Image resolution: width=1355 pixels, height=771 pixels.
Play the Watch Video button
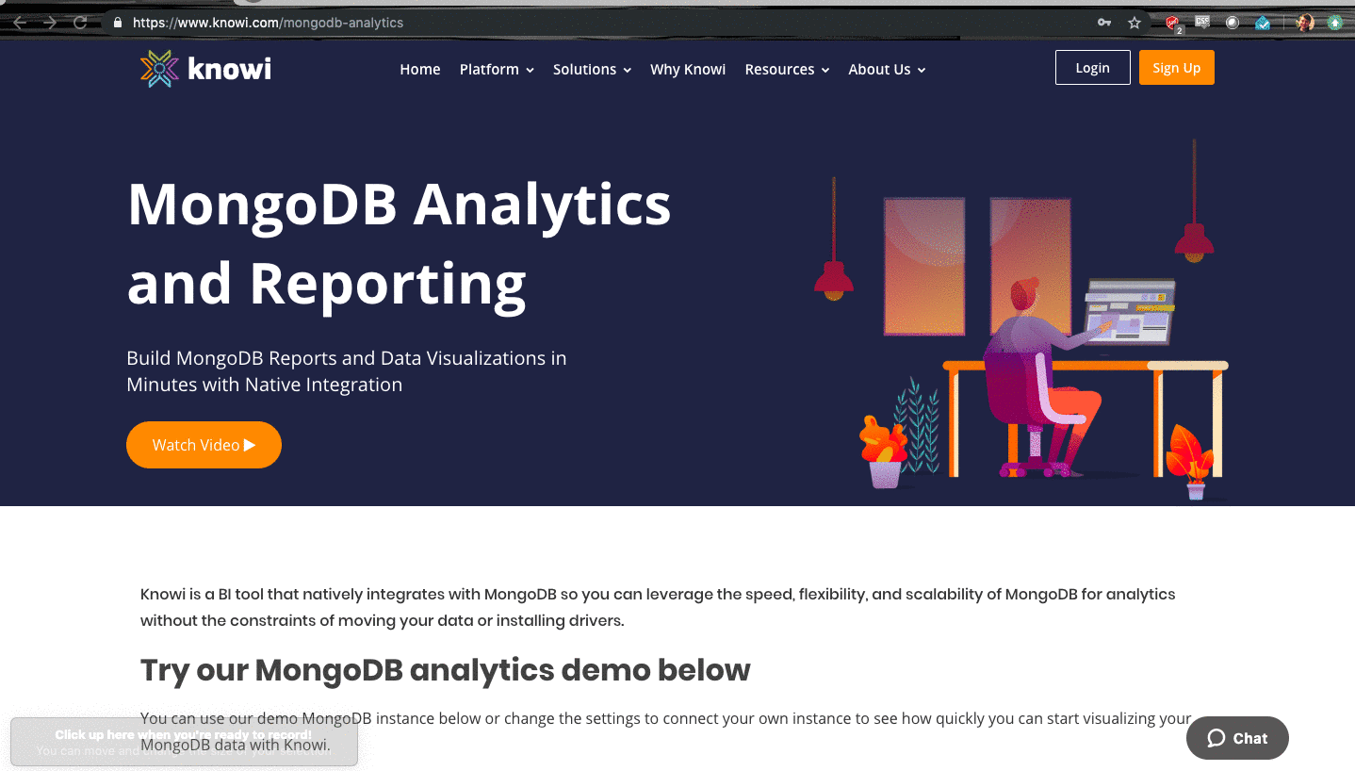click(x=204, y=445)
